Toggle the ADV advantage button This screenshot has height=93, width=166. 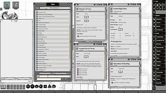tap(8, 86)
